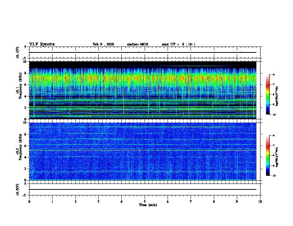The image size is (293, 226).
Task: Click time axis tick label "4"
Action: pyautogui.click(x=122, y=201)
